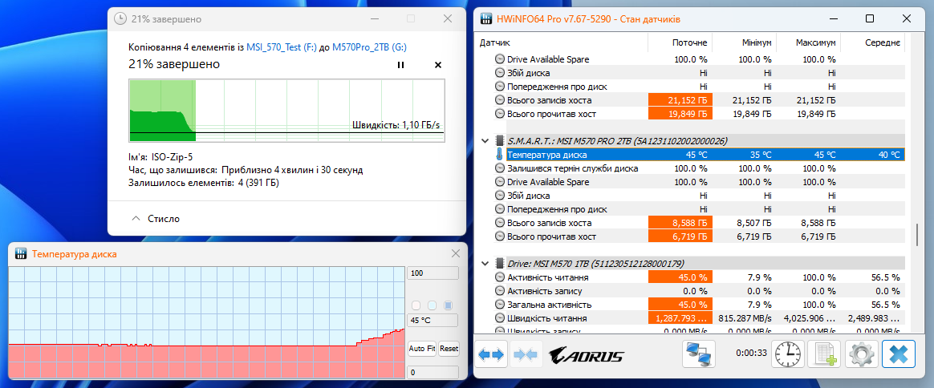Click the icon beside Всього прочитав хост 6,719 ГБ row
The height and width of the screenshot is (388, 934).
click(x=500, y=236)
